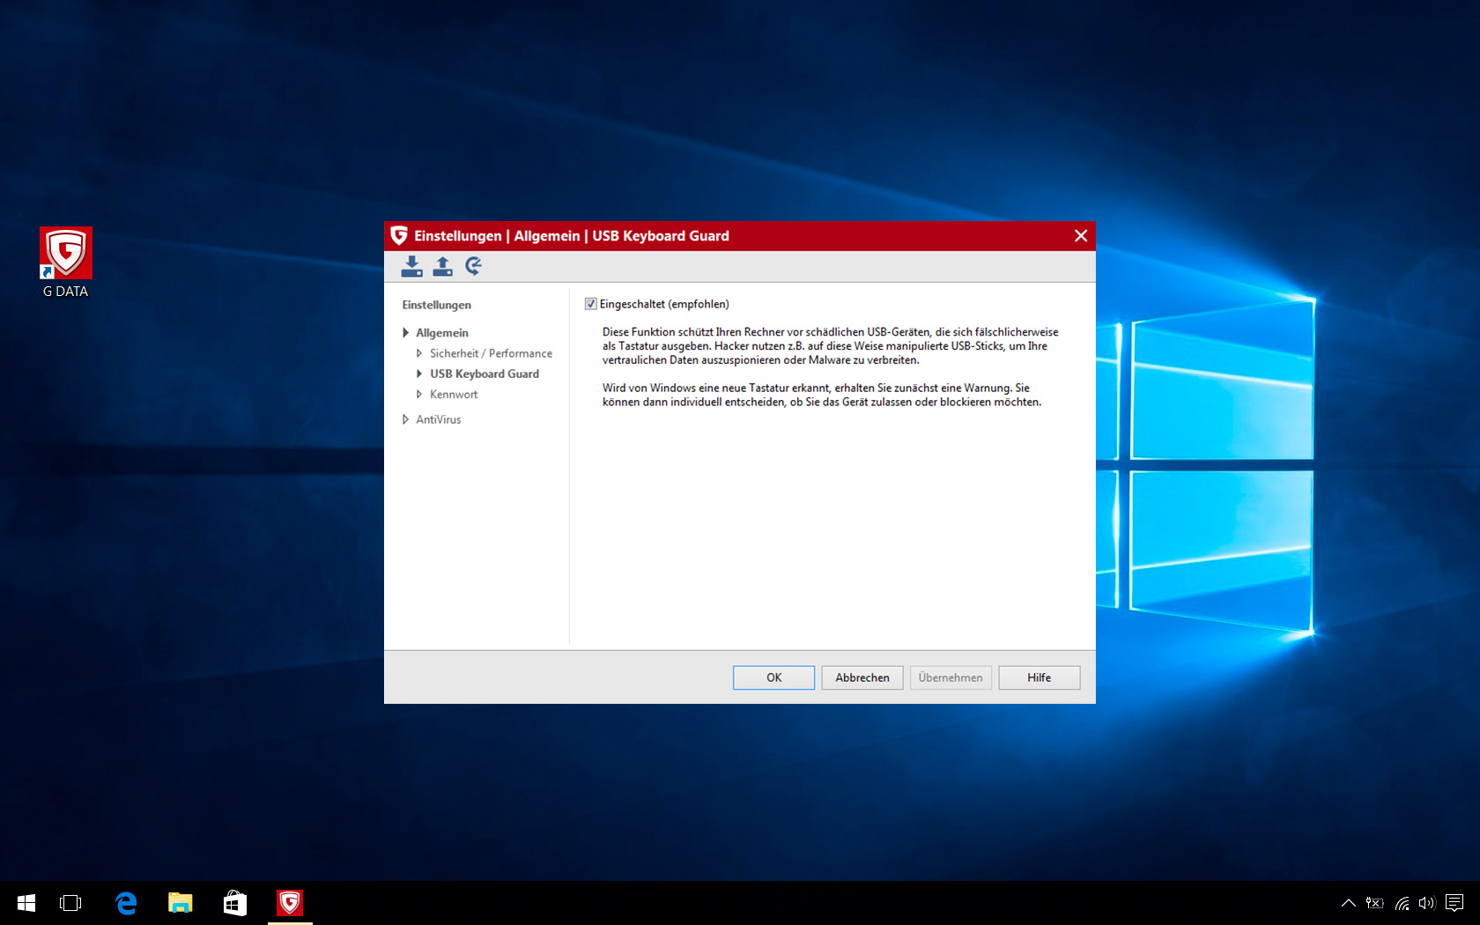
Task: Click the arrow beside USB Keyboard Guard
Action: pyautogui.click(x=419, y=374)
